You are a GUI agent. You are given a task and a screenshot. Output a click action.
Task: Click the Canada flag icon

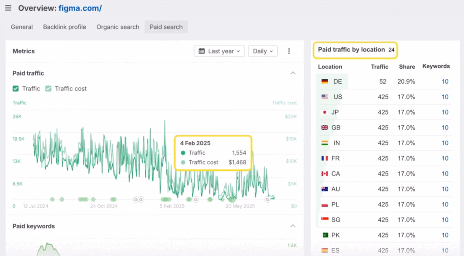click(x=324, y=174)
